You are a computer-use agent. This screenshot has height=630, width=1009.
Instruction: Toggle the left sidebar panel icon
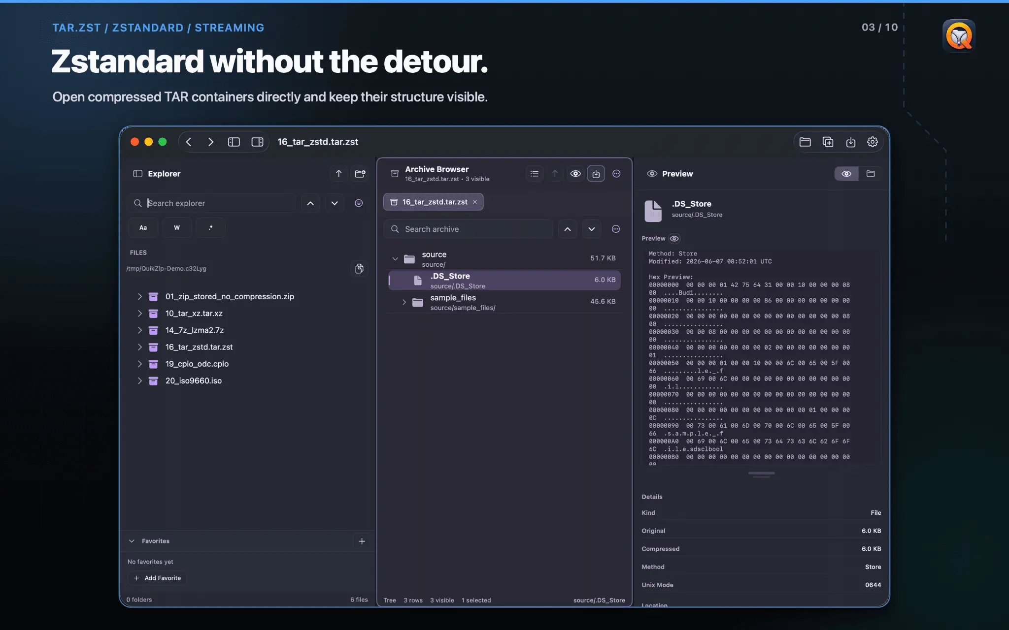click(x=234, y=142)
